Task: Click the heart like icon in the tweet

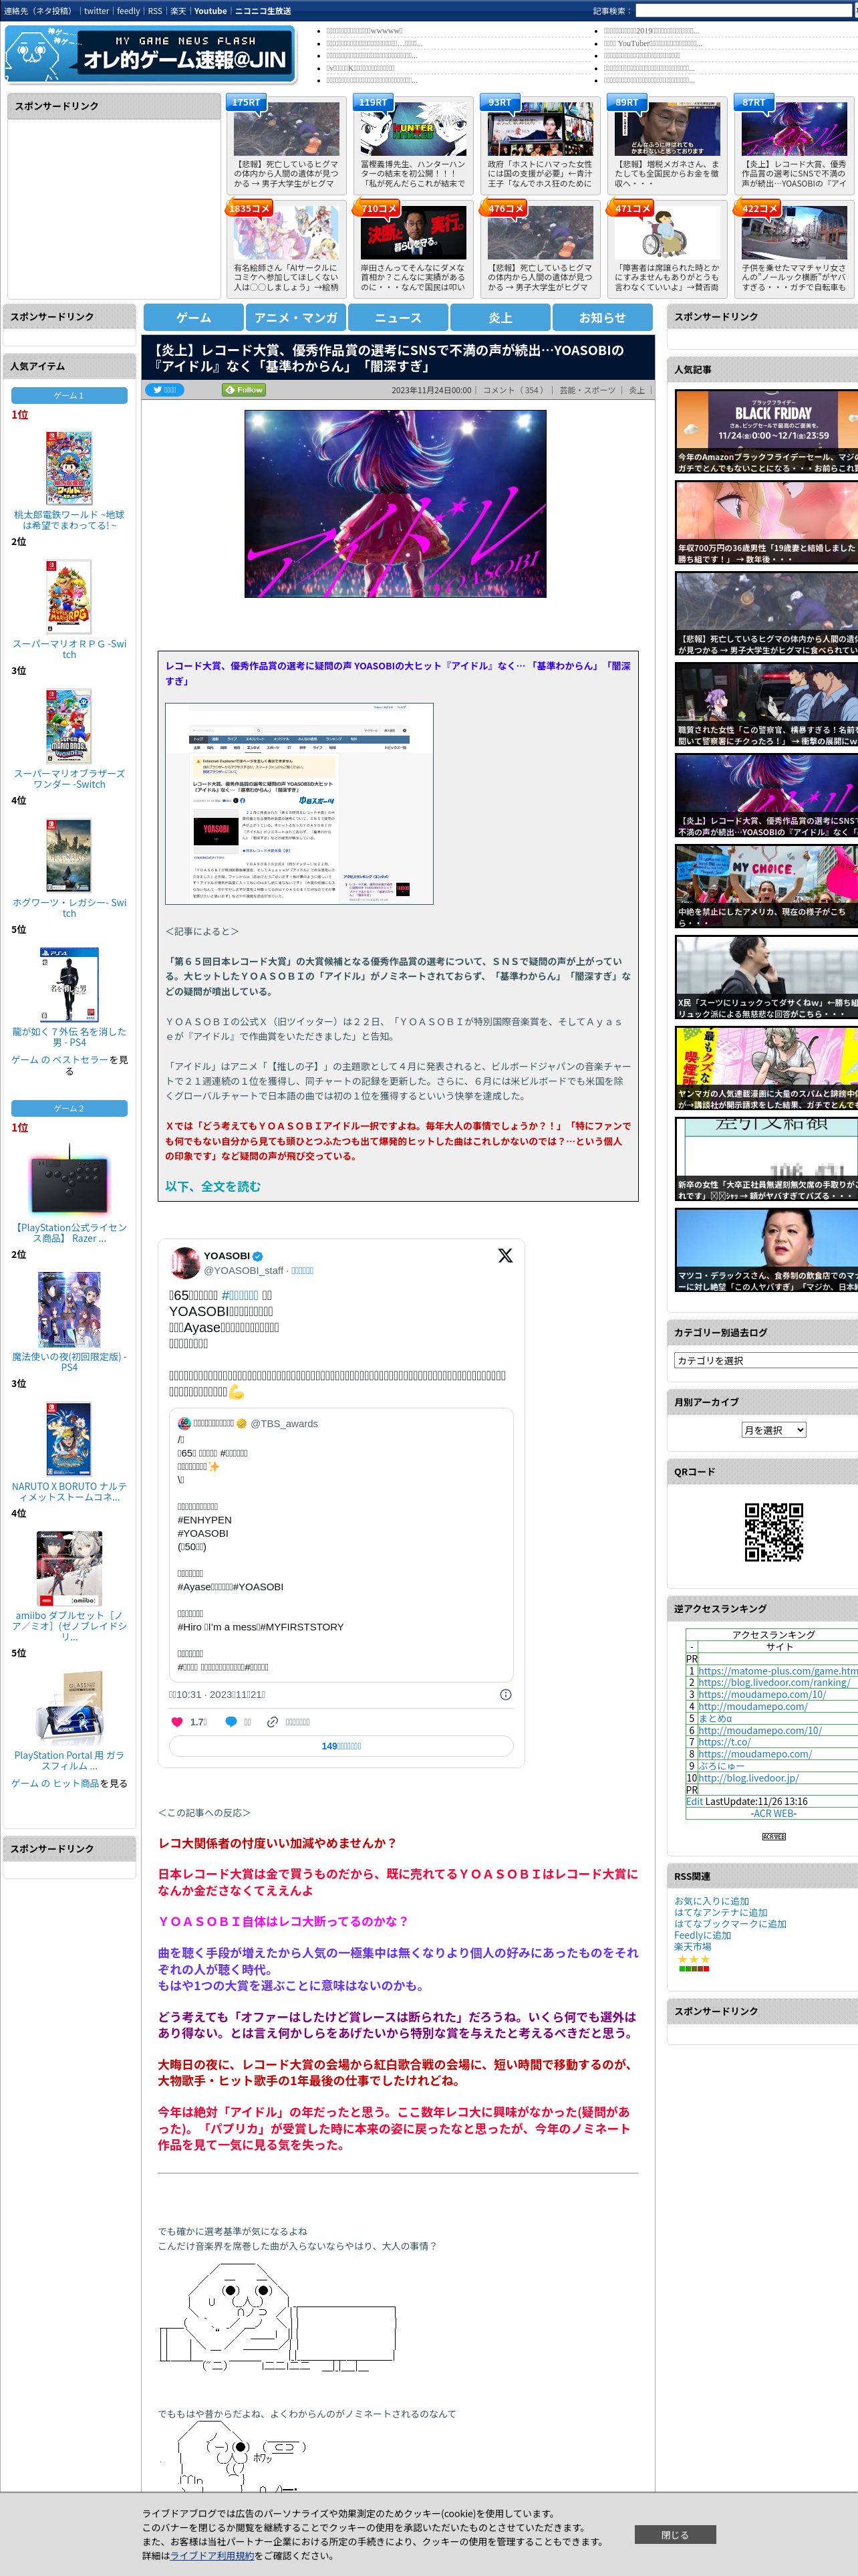Action: [x=177, y=1722]
